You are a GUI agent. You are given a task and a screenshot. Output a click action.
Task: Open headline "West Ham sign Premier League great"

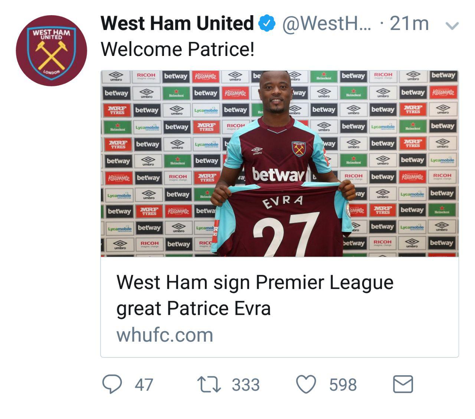point(255,295)
